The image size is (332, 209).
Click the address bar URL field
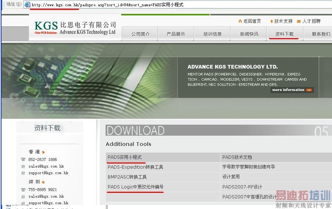coord(178,4)
